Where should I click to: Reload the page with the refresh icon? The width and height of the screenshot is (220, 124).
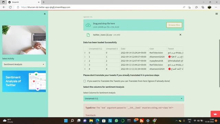tap(10, 7)
